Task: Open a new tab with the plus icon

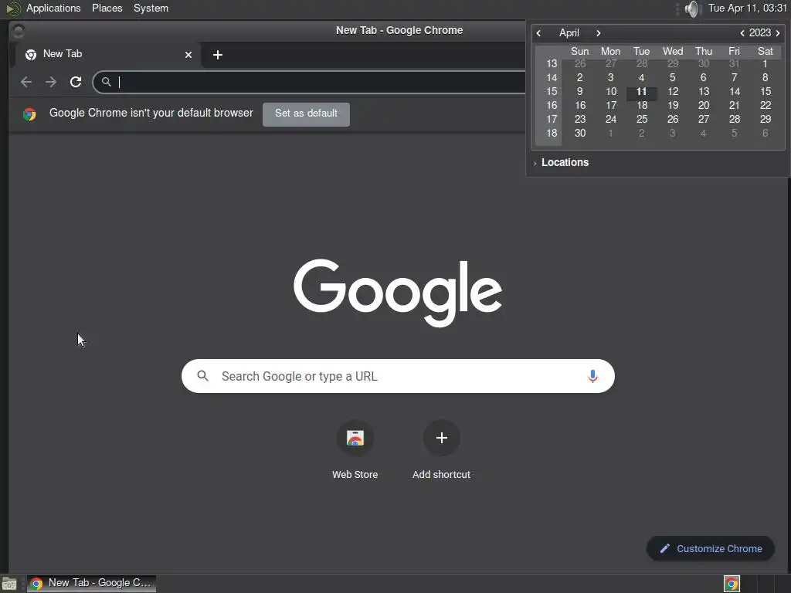Action: tap(217, 55)
